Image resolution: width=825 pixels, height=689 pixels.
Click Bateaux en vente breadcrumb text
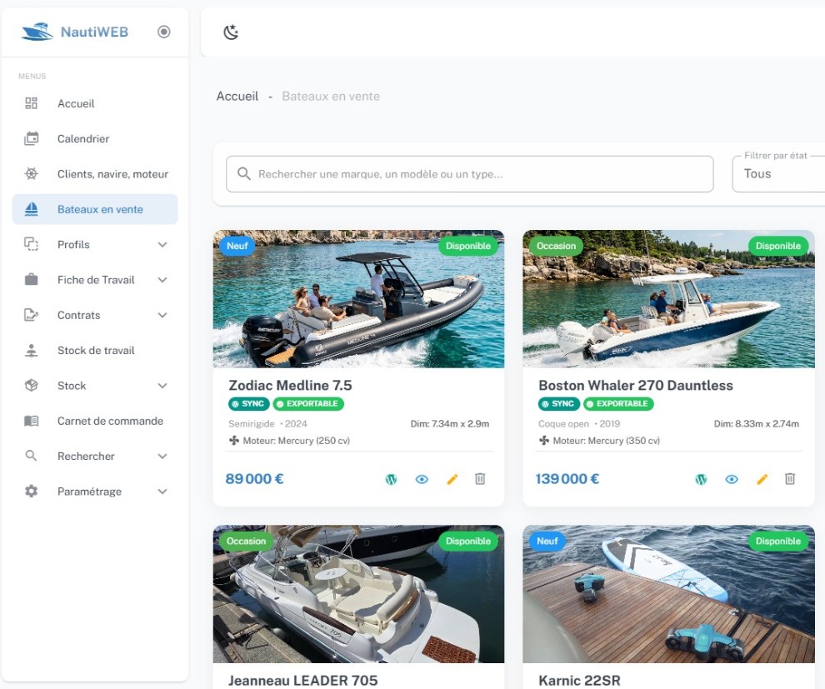coord(331,97)
